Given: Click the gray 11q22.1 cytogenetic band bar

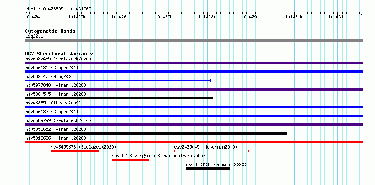Looking at the screenshot, I should 194,41.
